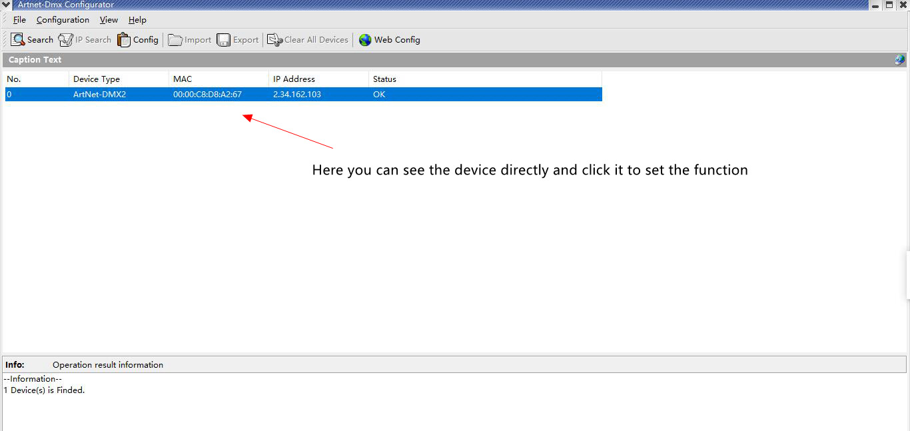The width and height of the screenshot is (910, 431).
Task: Click the '--Information--' log line
Action: pos(33,379)
